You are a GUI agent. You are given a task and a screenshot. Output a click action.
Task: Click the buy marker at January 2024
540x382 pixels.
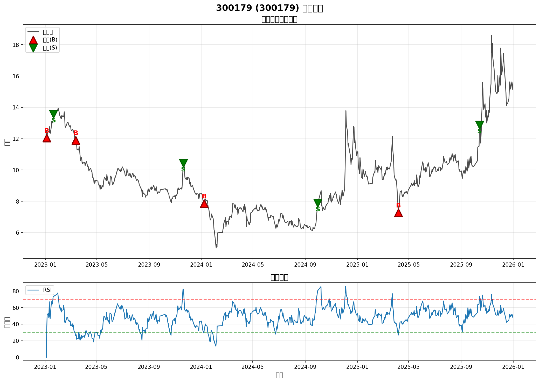[204, 204]
